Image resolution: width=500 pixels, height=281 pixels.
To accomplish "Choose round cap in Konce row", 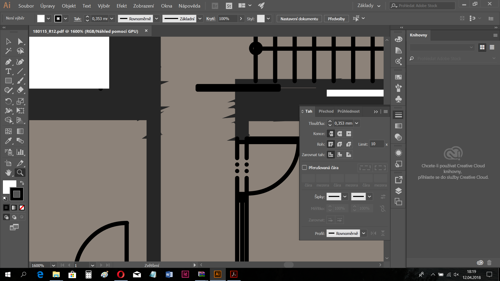I will pos(340,134).
